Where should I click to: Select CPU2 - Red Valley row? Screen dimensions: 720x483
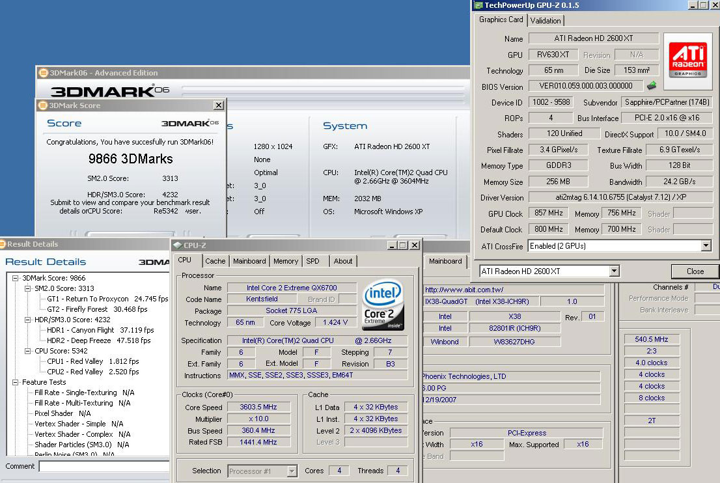click(x=92, y=372)
